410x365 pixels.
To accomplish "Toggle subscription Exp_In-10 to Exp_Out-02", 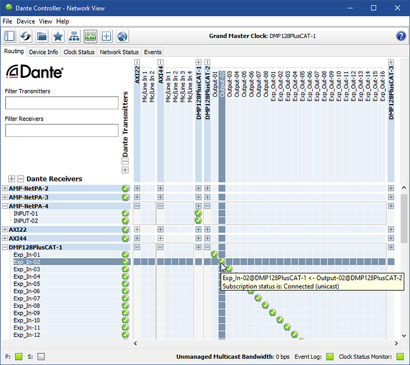I will tap(280, 320).
